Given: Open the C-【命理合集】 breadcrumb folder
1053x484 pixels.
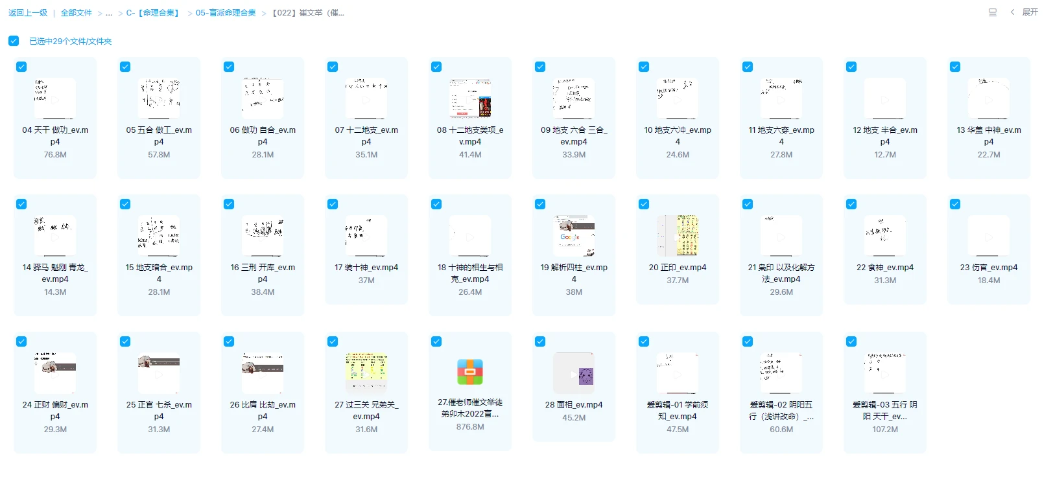Looking at the screenshot, I should tap(154, 12).
